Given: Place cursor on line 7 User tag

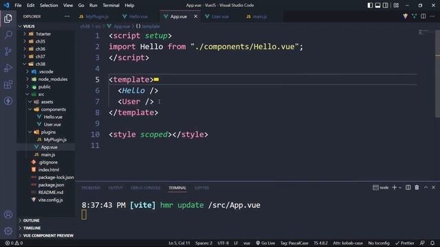Looking at the screenshot, I should [135, 102].
